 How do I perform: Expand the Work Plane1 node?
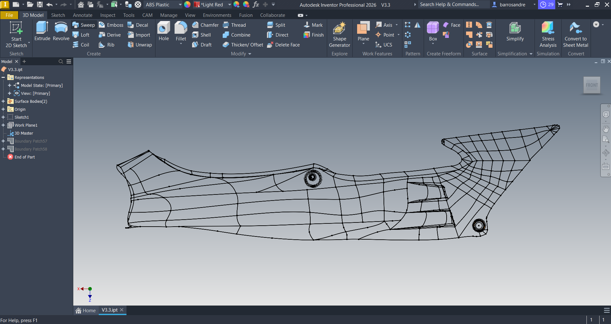point(3,125)
